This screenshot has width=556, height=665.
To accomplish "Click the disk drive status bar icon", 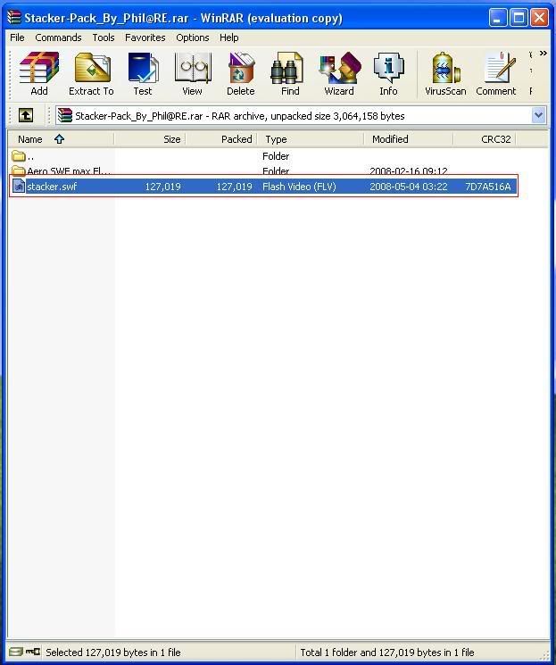I will tap(16, 652).
